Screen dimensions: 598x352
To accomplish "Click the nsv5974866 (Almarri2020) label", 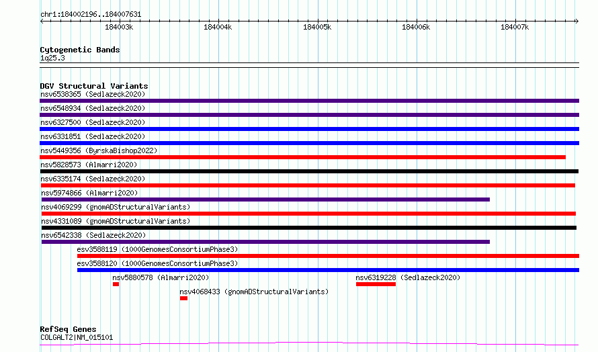I will [x=89, y=193].
